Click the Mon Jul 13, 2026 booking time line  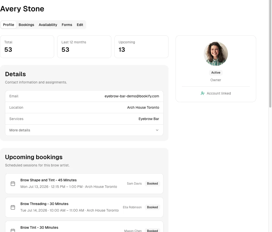69,187
